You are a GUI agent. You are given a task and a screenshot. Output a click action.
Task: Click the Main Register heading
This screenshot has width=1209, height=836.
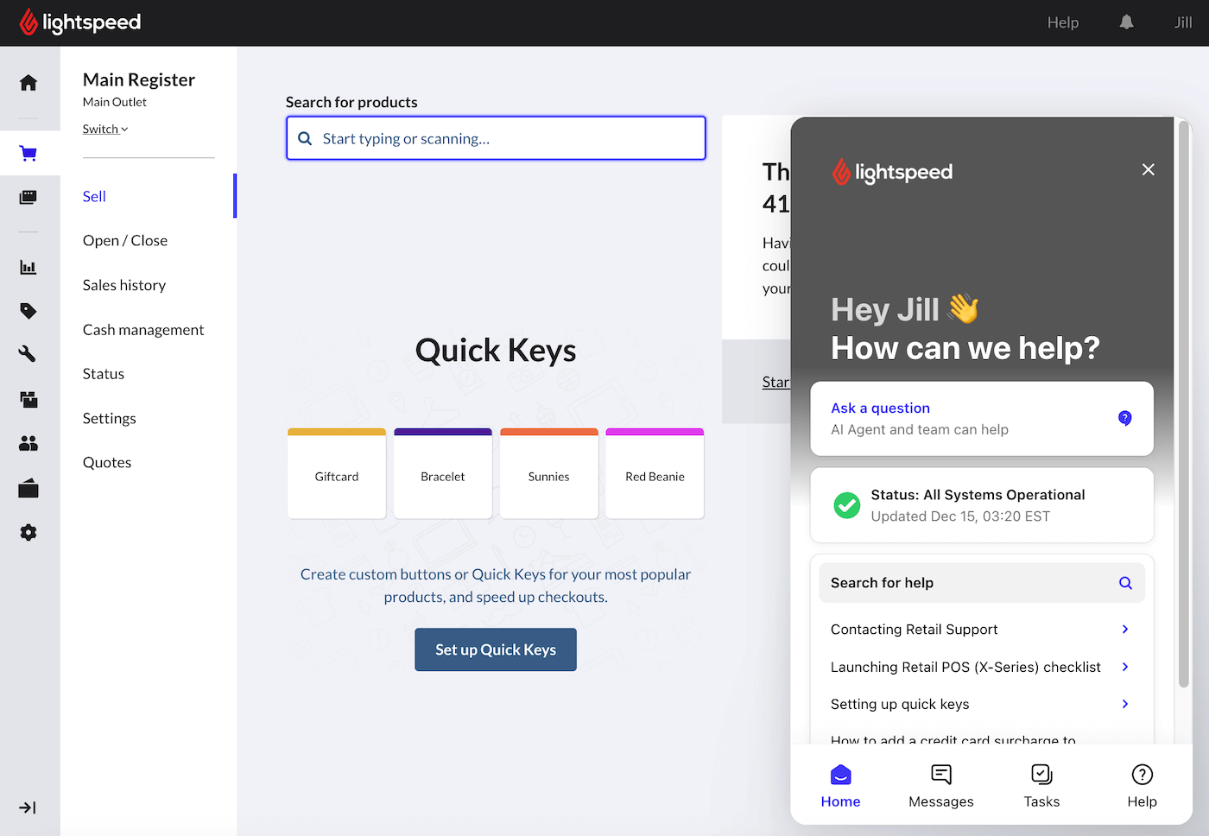139,79
